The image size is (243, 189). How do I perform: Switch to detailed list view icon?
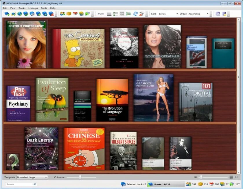pyautogui.click(x=116, y=14)
